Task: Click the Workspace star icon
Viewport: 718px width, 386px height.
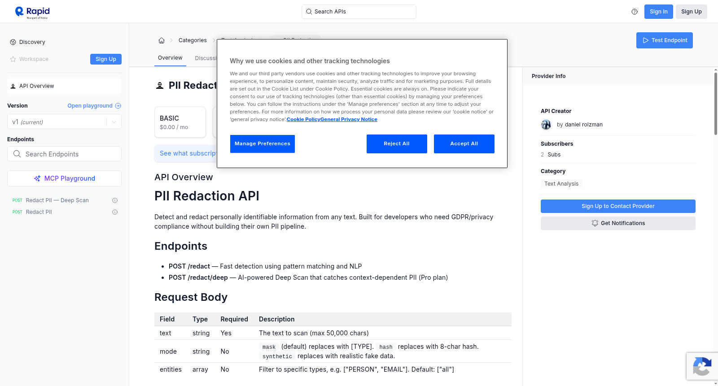Action: [13, 59]
